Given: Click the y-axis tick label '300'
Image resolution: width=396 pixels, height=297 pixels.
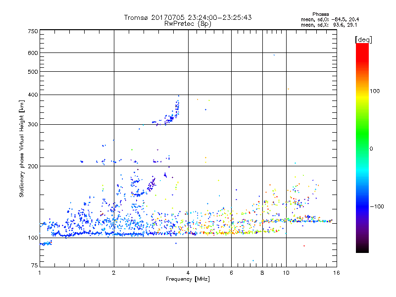Looking at the screenshot, I should 33,125.
